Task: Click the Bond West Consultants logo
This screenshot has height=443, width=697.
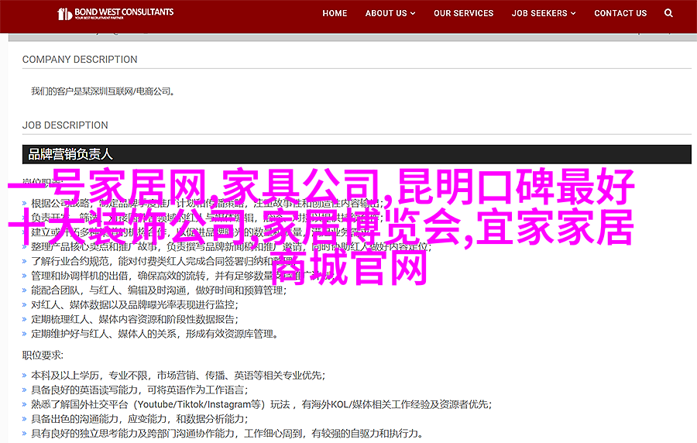Action: (115, 14)
